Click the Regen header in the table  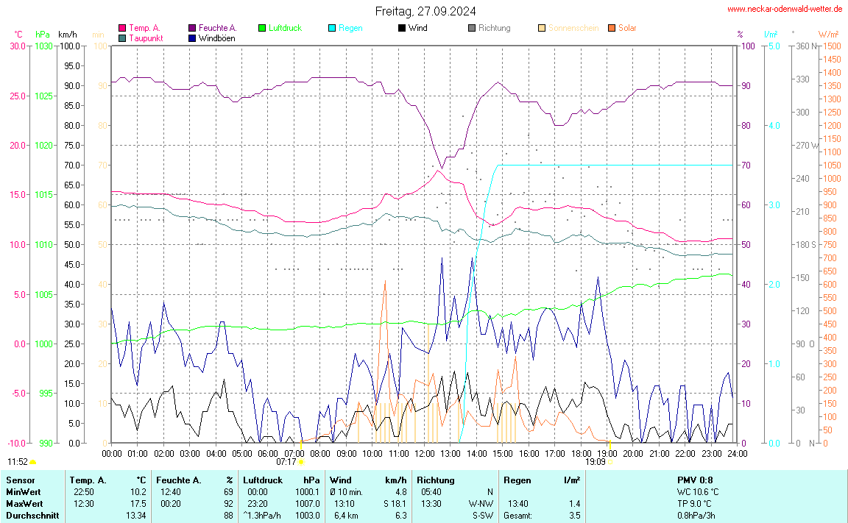click(517, 480)
